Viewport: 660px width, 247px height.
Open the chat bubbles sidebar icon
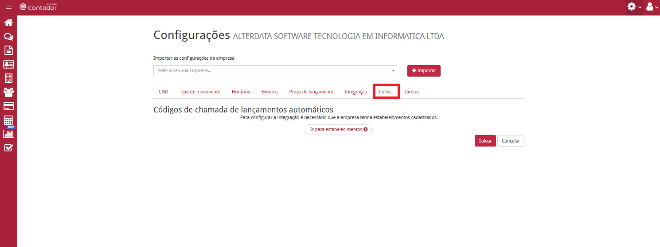click(x=8, y=37)
